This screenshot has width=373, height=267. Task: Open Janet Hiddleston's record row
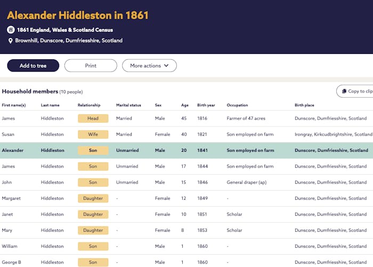186,214
